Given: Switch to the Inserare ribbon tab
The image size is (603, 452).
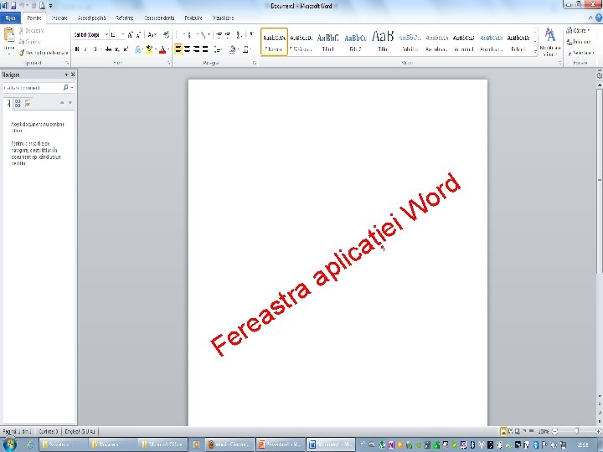Looking at the screenshot, I should (59, 18).
